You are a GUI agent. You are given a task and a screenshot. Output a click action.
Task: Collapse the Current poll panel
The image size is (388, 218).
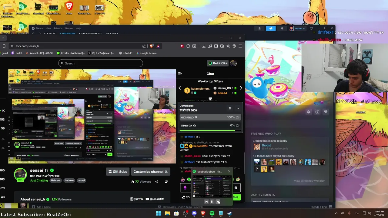tap(238, 108)
